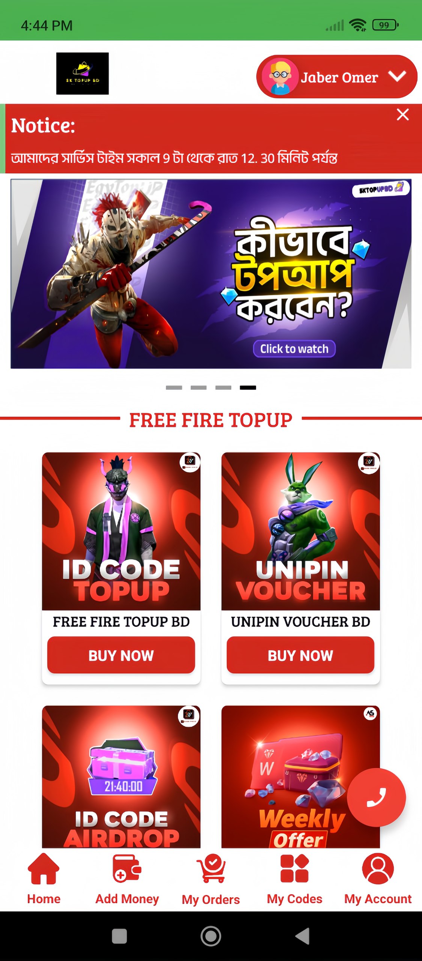Open the Unipin Voucher card image
The image size is (422, 961).
(301, 531)
